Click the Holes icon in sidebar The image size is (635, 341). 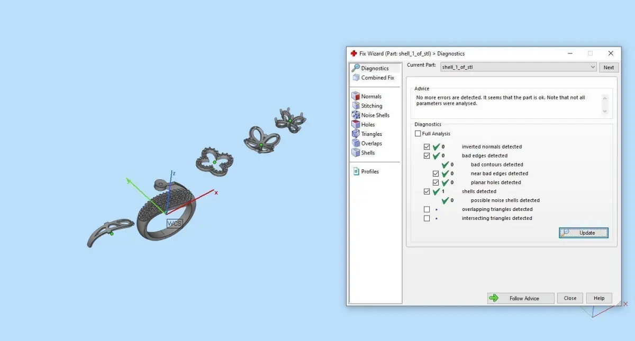(x=356, y=125)
